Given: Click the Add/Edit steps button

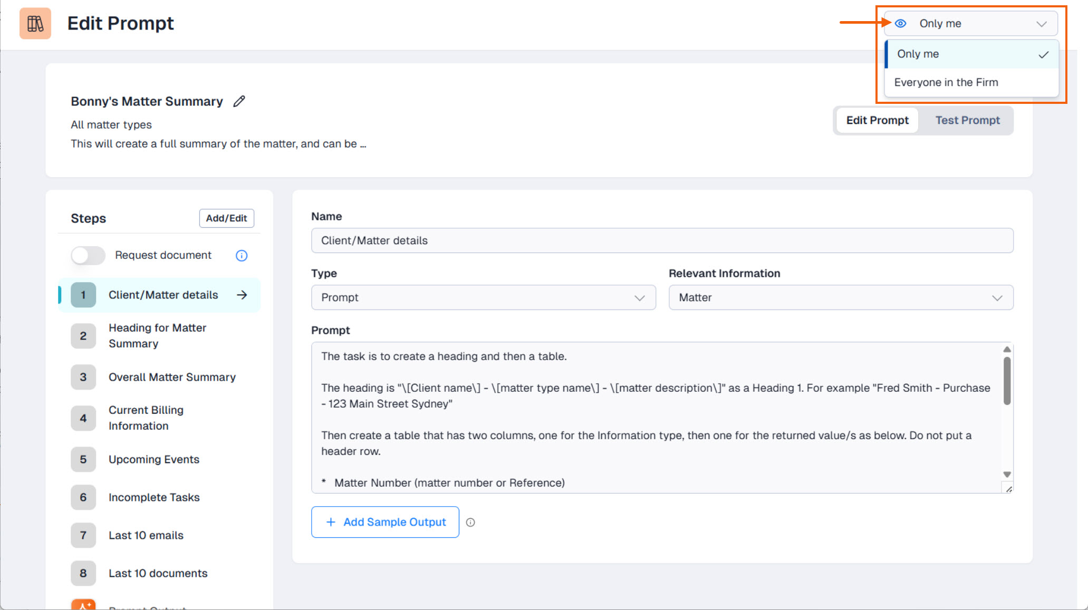Looking at the screenshot, I should 226,218.
